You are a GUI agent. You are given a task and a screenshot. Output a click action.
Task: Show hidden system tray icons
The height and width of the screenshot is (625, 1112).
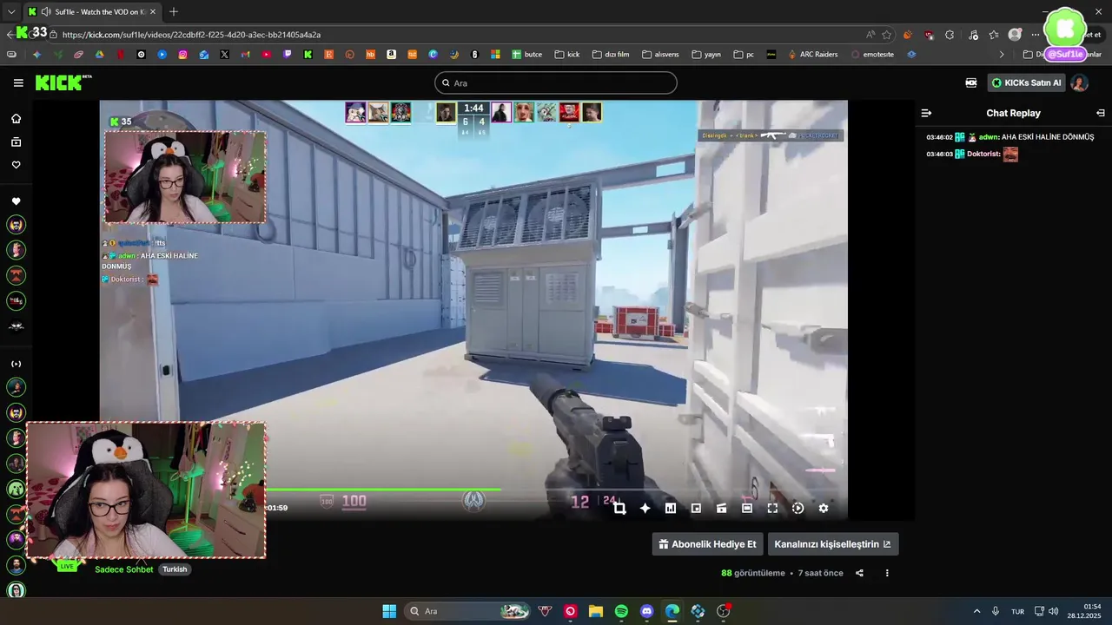976,611
